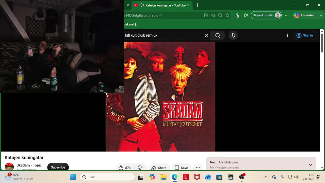Image resolution: width=325 pixels, height=183 pixels.
Task: Click the video title Katujen kuningatar
Action: pyautogui.click(x=24, y=158)
